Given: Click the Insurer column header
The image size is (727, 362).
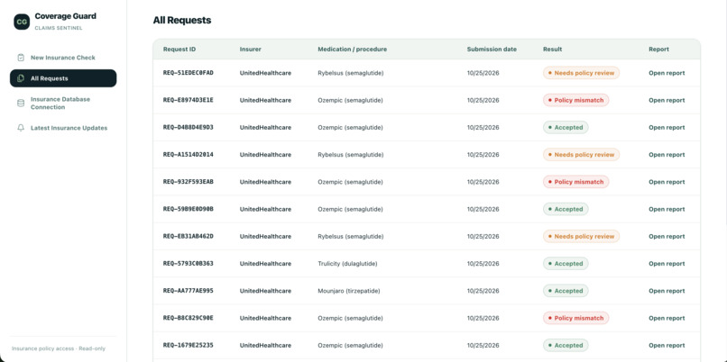Looking at the screenshot, I should [251, 49].
